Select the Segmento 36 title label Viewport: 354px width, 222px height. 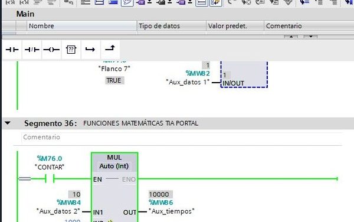point(50,123)
